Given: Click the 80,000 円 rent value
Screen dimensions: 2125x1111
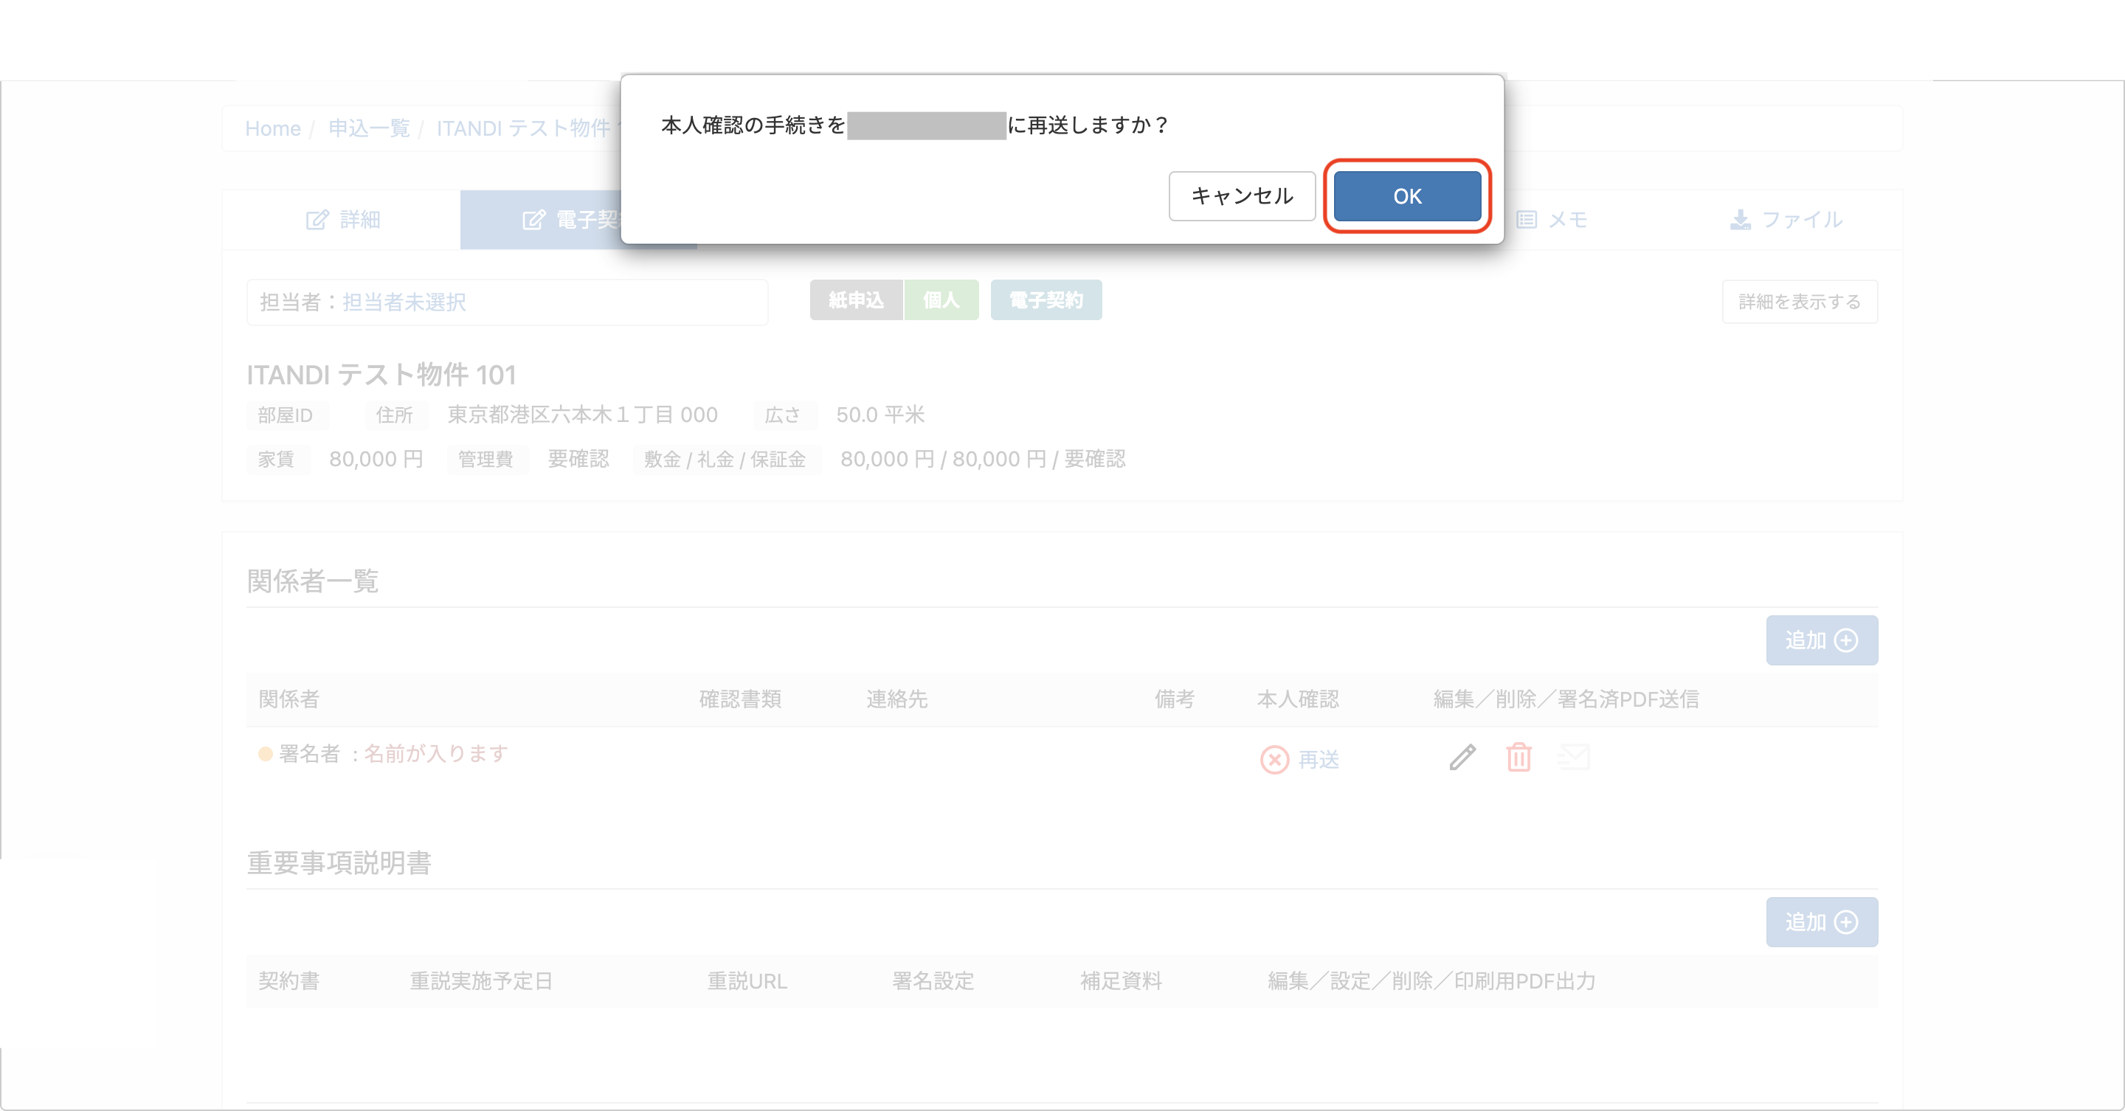Looking at the screenshot, I should point(376,460).
